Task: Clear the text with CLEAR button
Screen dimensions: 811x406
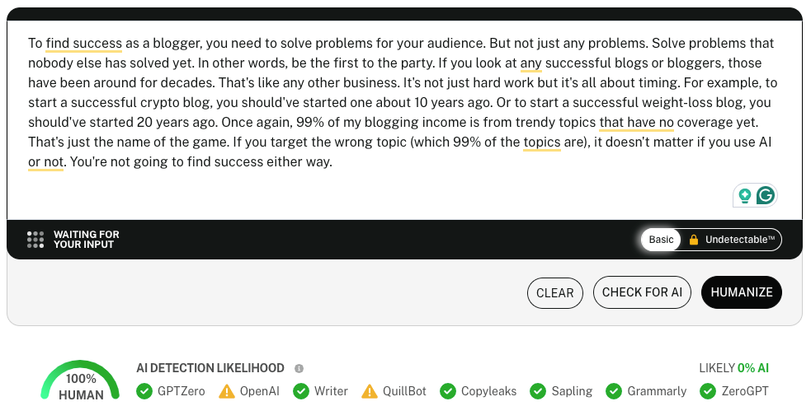Action: tap(555, 293)
